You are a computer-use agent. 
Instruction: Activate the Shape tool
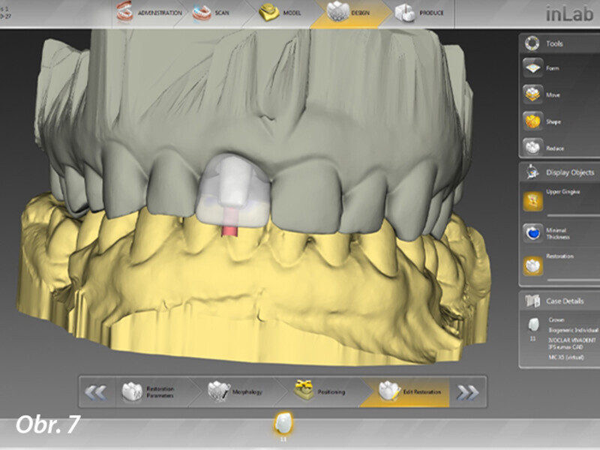tap(532, 121)
